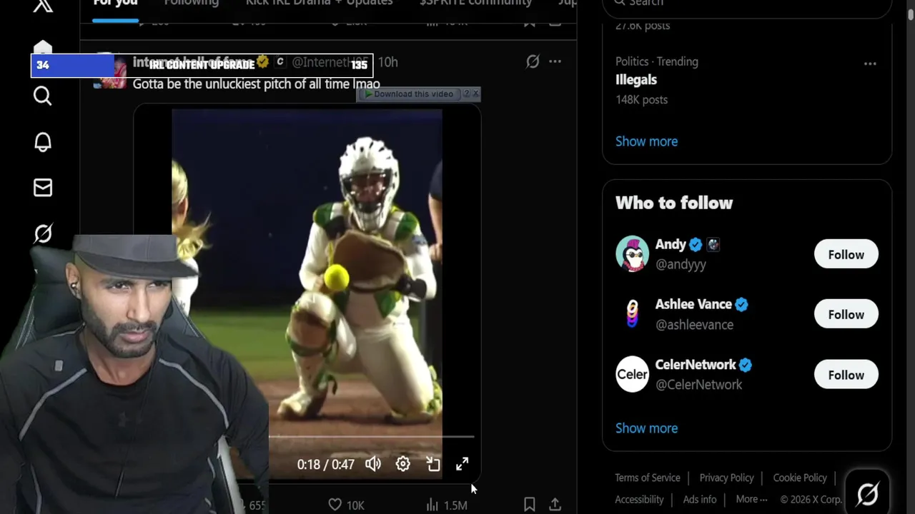Open Kick IRL Drama + Updates tab
915x514 pixels.
(x=320, y=4)
